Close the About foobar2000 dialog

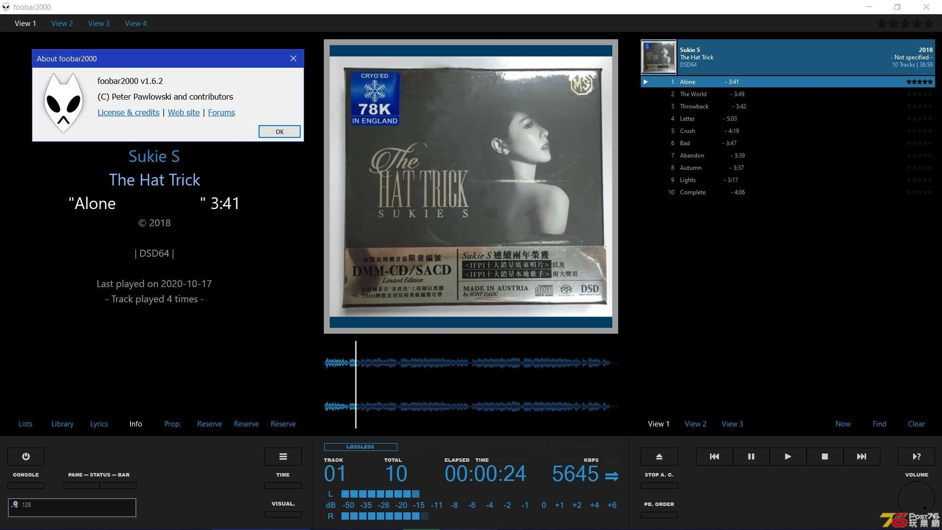(293, 58)
